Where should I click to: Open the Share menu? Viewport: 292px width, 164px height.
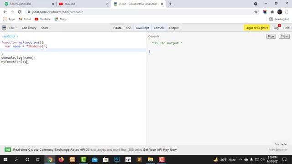(x=45, y=28)
